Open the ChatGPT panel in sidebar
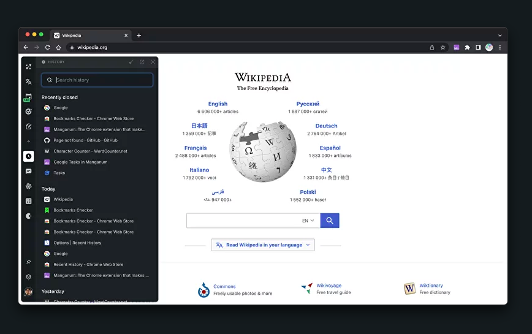 click(28, 186)
